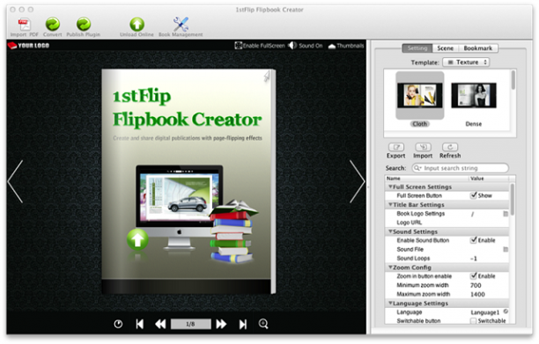Toggle Full Screen Button Show checkbox

(x=474, y=195)
